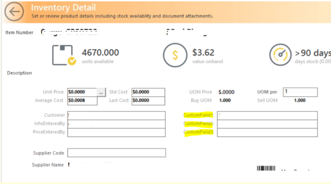Click into the InfoEnteredBy field
The image size is (331, 184).
click(116, 124)
